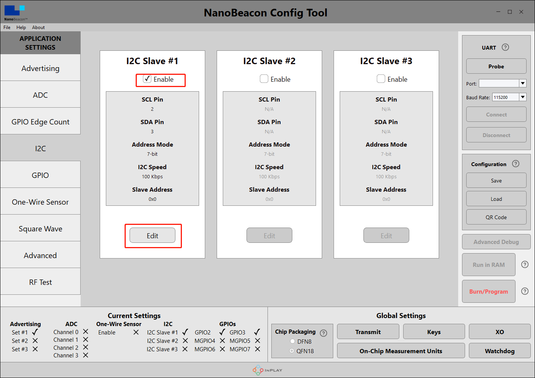
Task: Click help icon beside Burn/Program
Action: coord(525,291)
